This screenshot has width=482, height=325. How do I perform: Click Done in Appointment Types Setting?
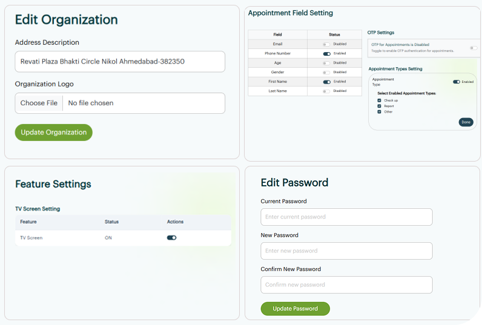tap(466, 122)
